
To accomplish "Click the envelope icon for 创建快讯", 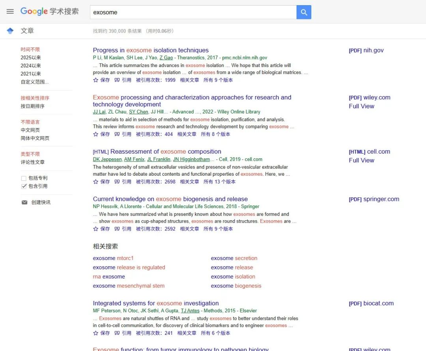I will coord(24,202).
